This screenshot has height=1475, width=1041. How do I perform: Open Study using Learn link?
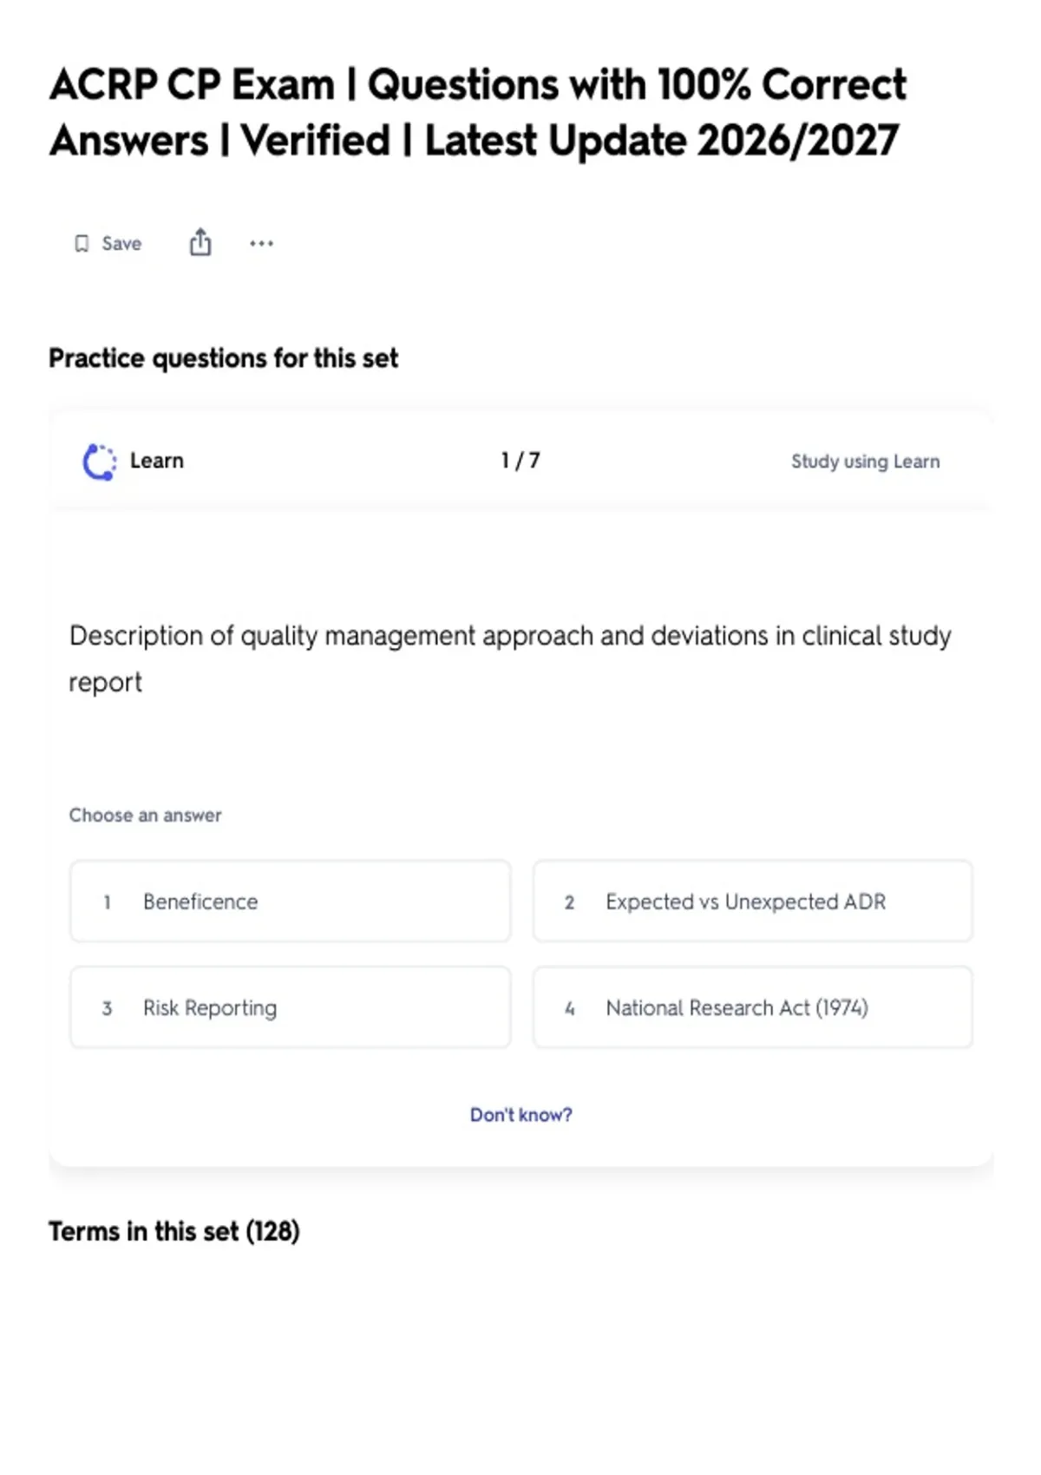coord(865,462)
